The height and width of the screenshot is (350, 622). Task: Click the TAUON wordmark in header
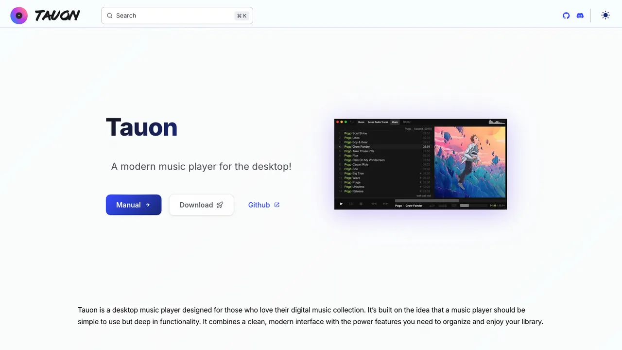57,16
